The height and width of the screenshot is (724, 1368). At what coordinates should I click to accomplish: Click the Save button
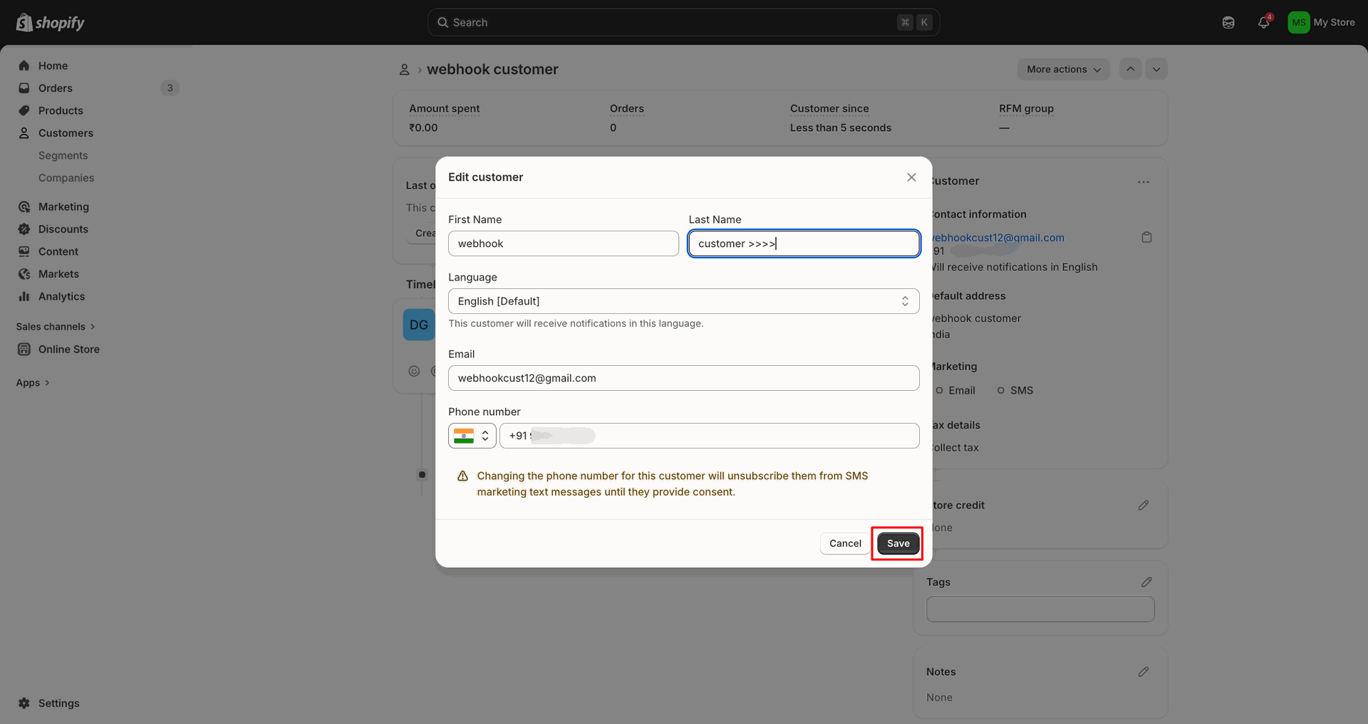pos(898,543)
